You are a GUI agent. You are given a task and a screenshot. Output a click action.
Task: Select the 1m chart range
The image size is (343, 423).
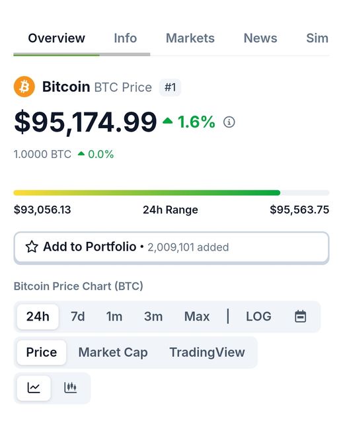(114, 317)
